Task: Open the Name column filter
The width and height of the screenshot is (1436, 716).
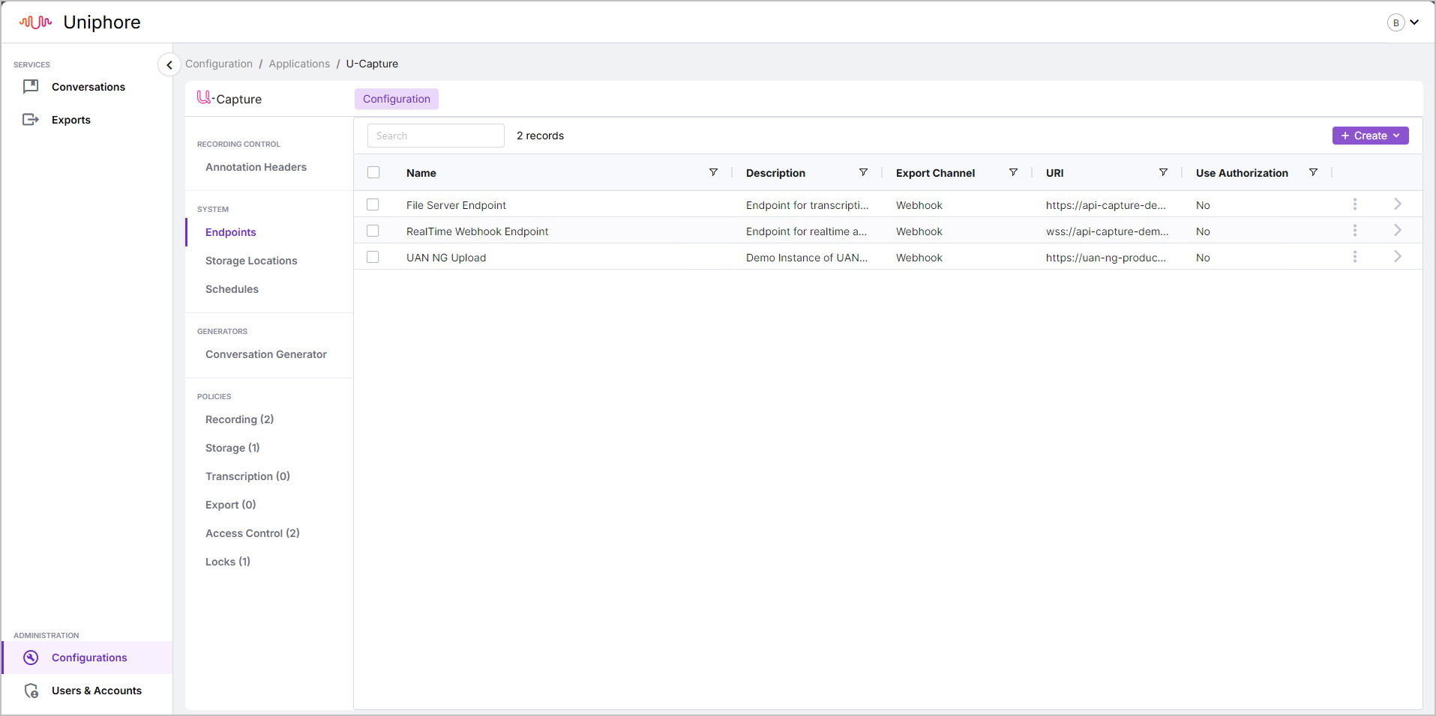Action: [713, 172]
